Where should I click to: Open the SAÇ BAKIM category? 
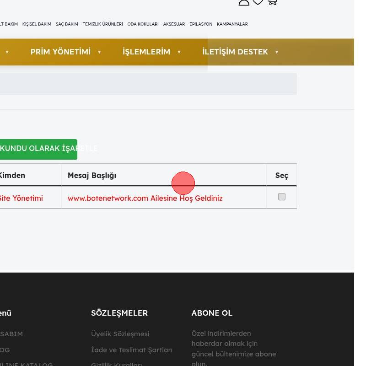point(67,24)
